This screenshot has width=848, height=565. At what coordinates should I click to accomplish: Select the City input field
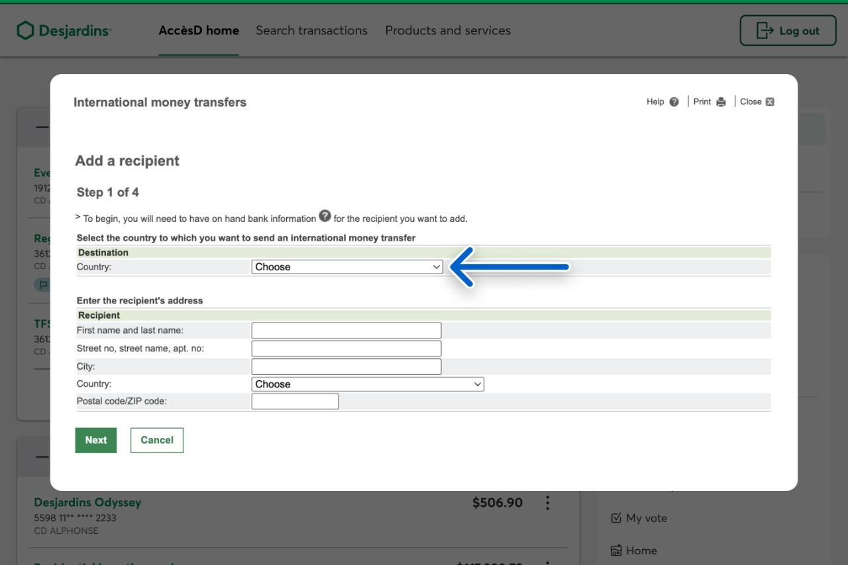click(x=346, y=366)
